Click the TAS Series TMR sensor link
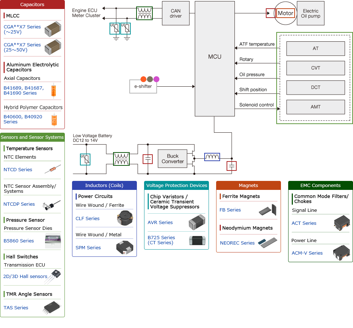The width and height of the screenshot is (353, 328). 16,307
